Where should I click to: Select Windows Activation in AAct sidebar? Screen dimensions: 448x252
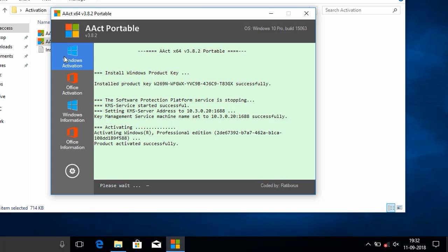(72, 56)
